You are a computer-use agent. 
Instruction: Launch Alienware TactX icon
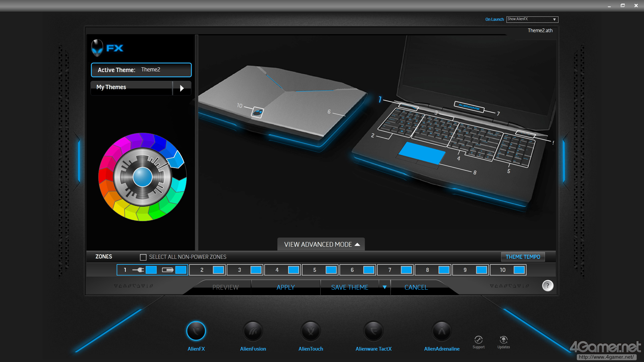click(373, 331)
